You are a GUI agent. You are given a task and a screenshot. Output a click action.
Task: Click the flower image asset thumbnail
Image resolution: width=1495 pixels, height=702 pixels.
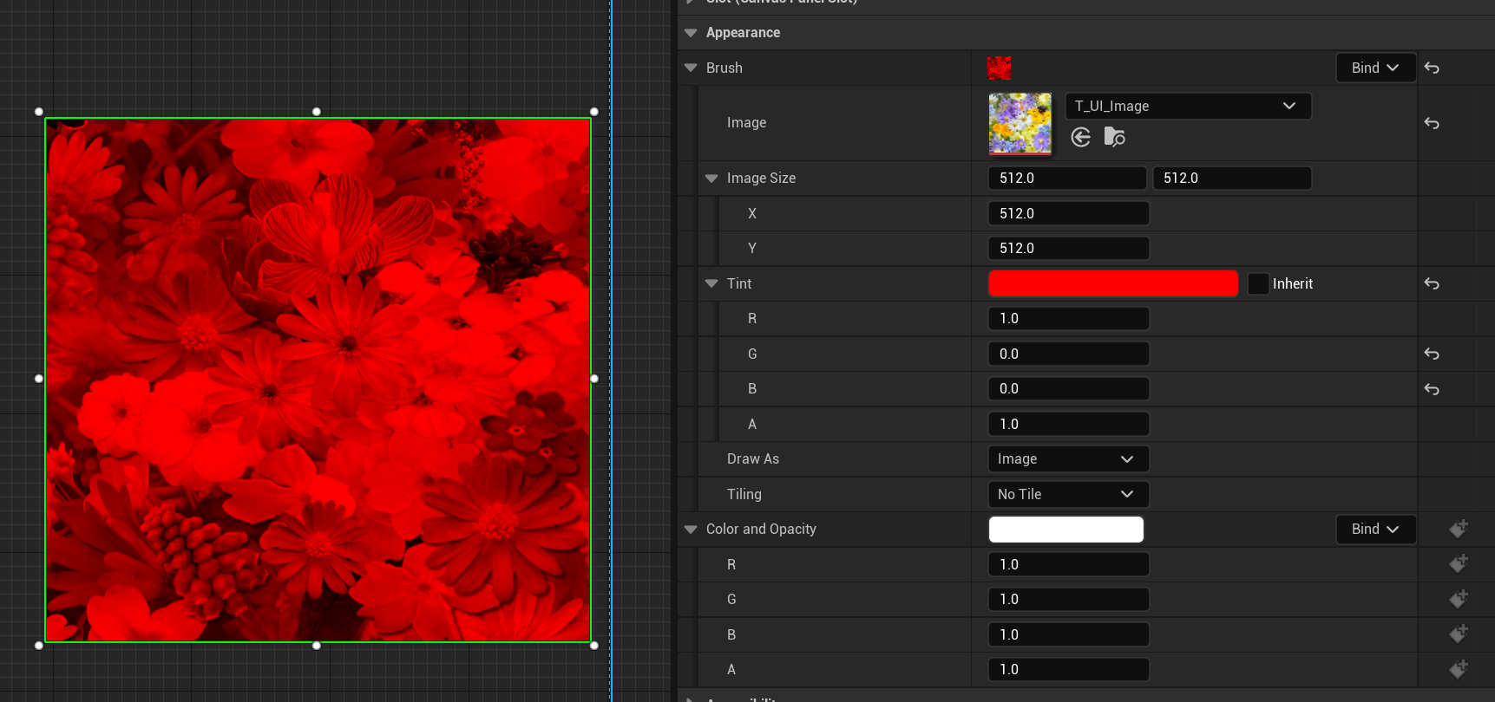(1020, 123)
